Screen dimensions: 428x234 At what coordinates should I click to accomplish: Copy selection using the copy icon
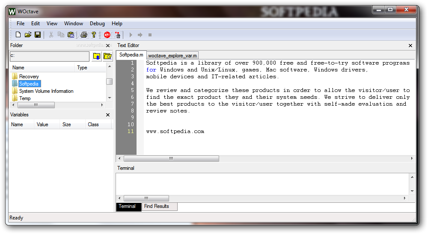coord(61,35)
